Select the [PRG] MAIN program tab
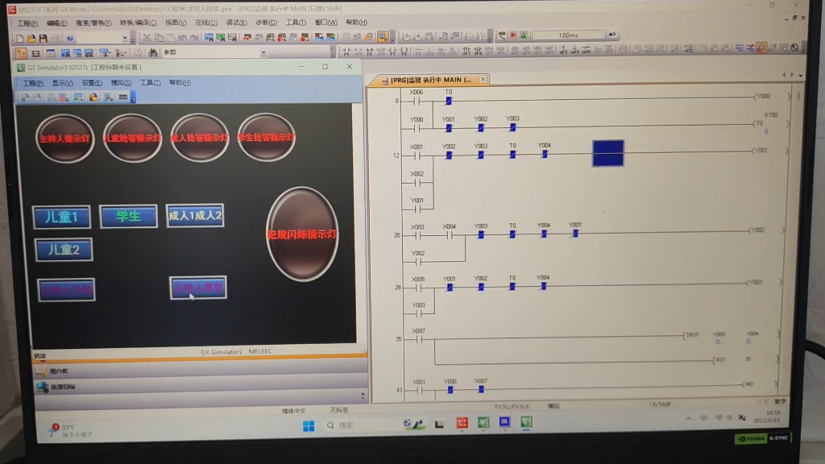This screenshot has height=464, width=825. click(x=430, y=80)
